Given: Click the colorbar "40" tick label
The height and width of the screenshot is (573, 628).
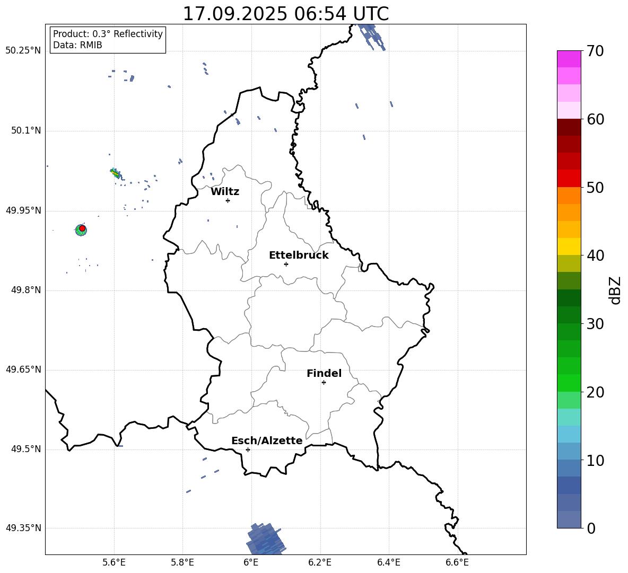Looking at the screenshot, I should (595, 255).
